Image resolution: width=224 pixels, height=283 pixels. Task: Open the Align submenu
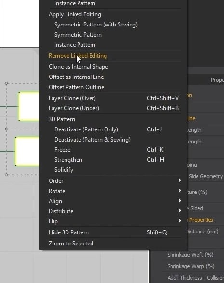tap(115, 201)
